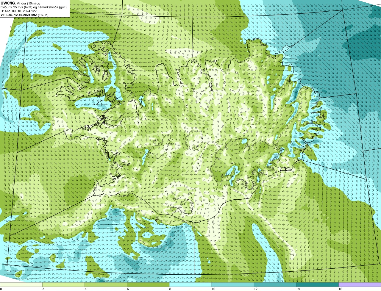Image resolution: width=381 pixels, height=291 pixels.
Task: Click the "VT: Lau. 12.10.2024 09Z (+69 h)" line
Action: (24, 15)
